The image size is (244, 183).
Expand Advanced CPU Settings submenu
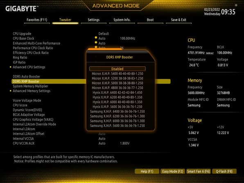tap(29, 67)
